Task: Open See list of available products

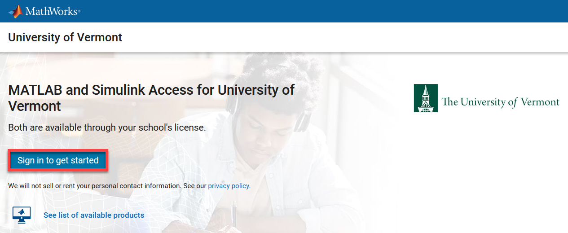Action: coord(94,215)
